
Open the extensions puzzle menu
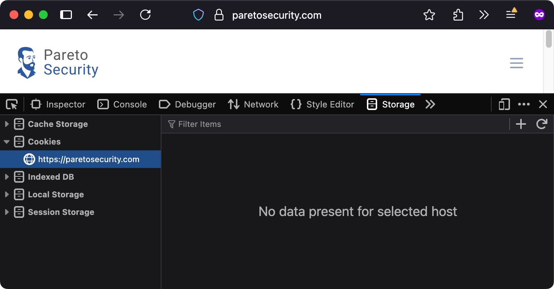click(458, 15)
